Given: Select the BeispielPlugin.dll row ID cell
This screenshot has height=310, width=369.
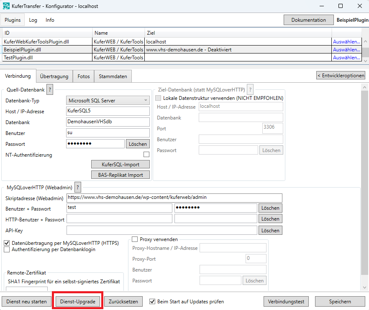Looking at the screenshot, I should [47, 50].
